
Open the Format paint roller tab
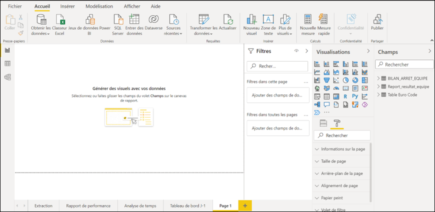tap(337, 123)
